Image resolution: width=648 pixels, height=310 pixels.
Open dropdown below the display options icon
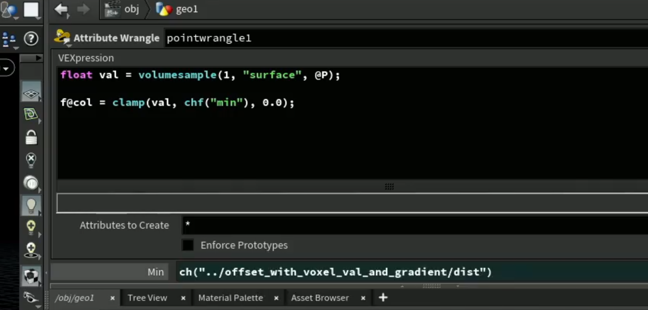click(x=16, y=48)
